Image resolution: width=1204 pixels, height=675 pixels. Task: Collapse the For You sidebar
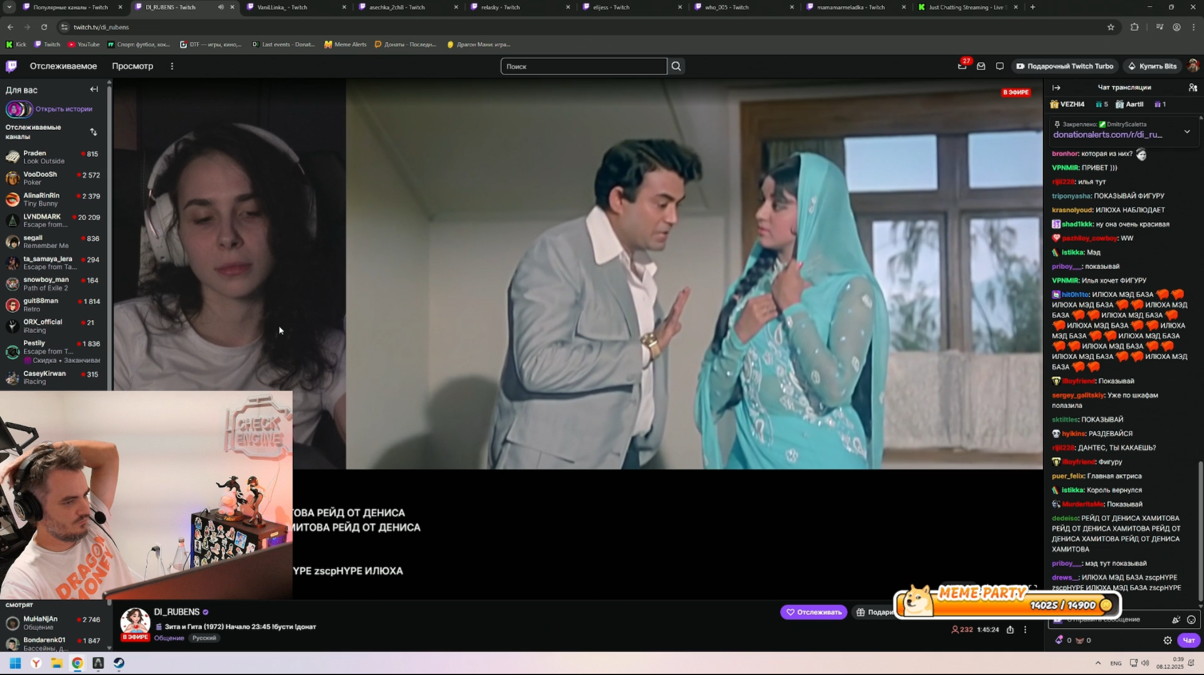[x=94, y=90]
